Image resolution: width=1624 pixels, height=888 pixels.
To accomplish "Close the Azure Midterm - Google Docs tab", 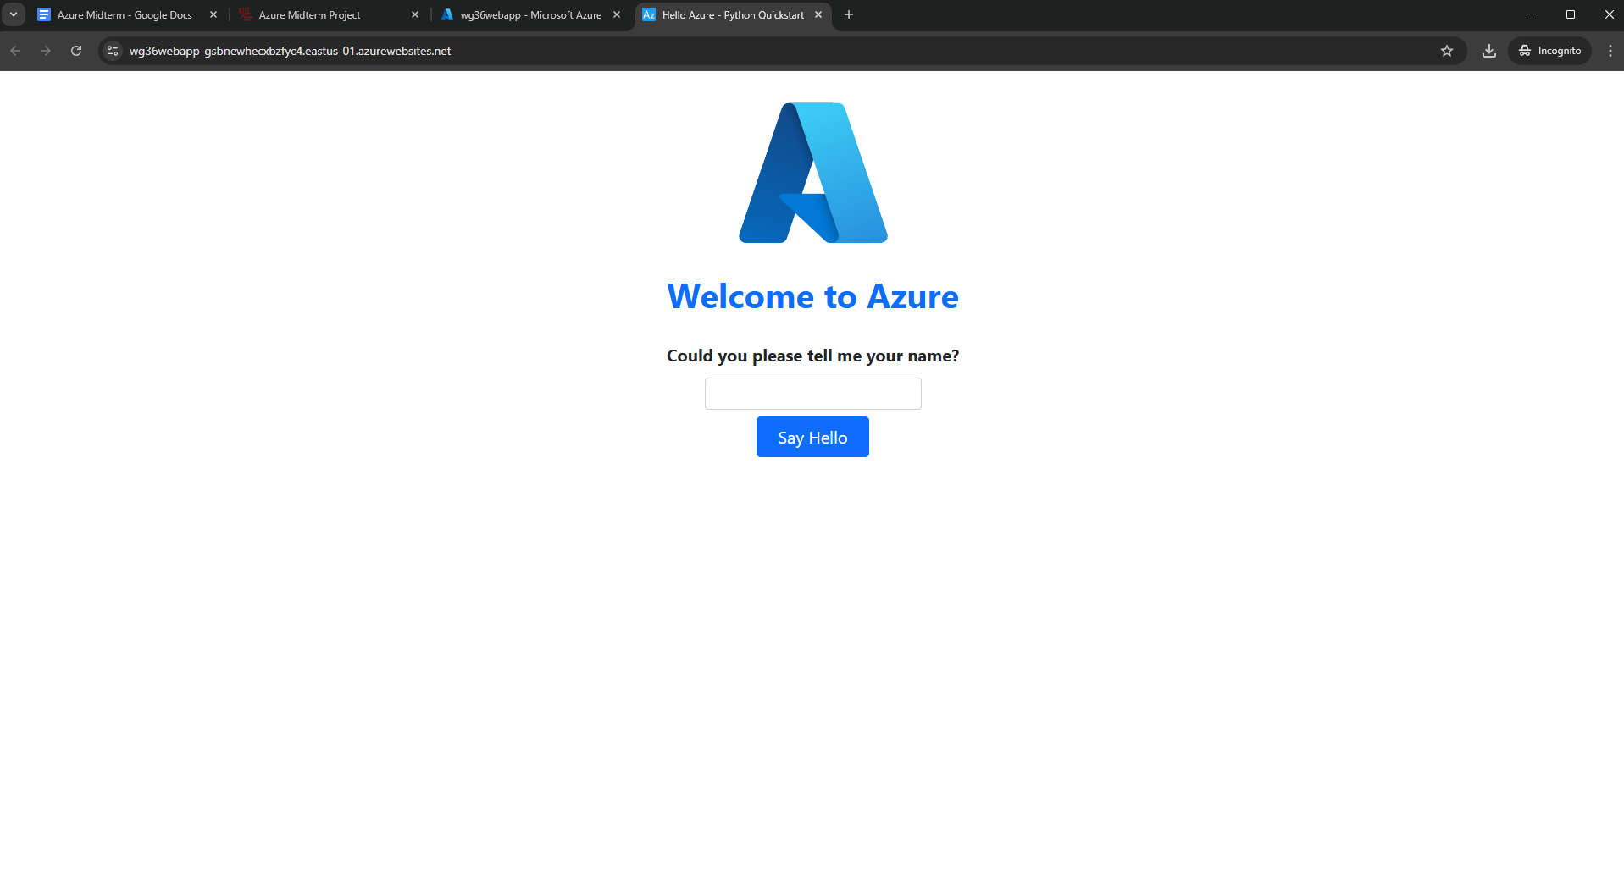I will [213, 14].
